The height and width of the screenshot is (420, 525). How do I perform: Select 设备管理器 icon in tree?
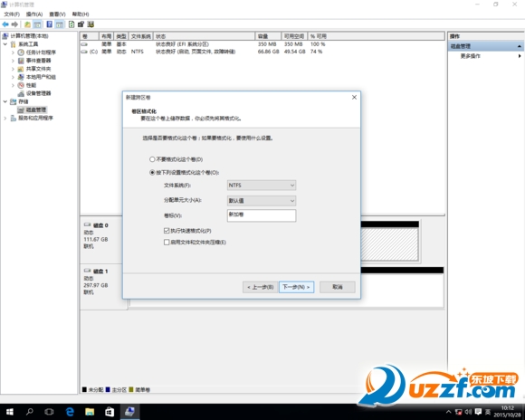[x=21, y=93]
